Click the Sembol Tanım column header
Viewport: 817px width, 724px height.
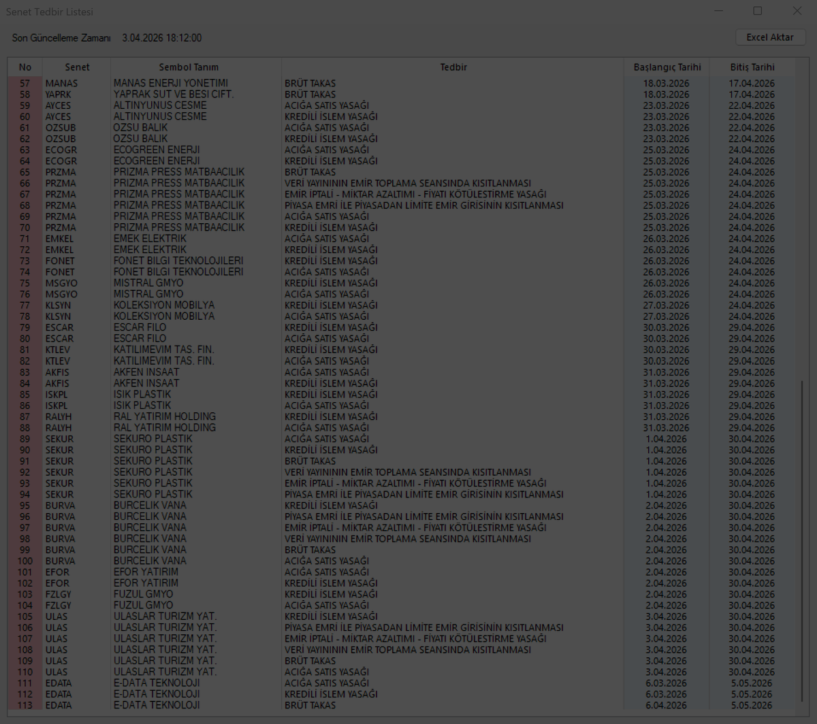(x=189, y=67)
